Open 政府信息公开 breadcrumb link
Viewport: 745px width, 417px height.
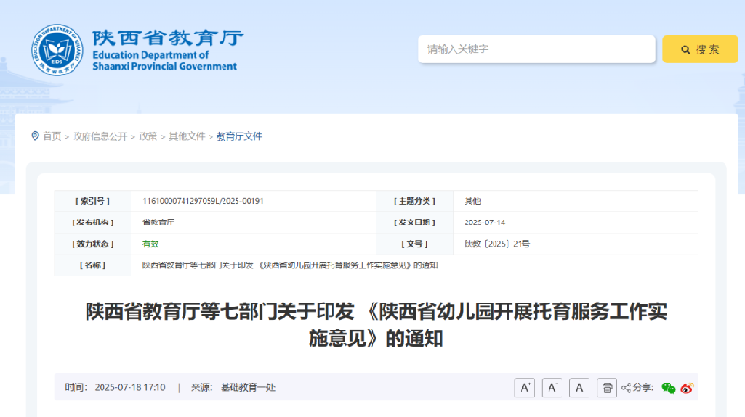100,136
